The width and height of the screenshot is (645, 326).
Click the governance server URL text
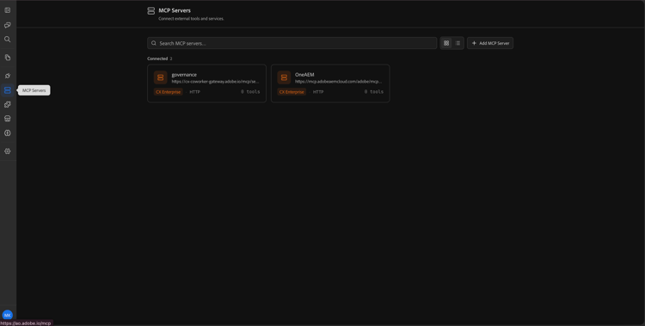[215, 82]
